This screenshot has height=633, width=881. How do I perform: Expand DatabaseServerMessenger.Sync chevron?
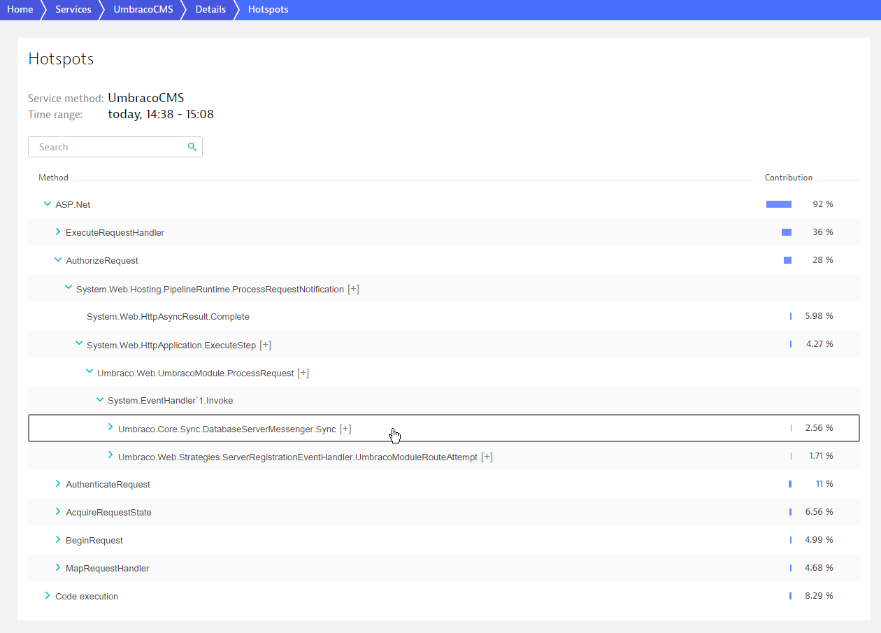coord(110,427)
